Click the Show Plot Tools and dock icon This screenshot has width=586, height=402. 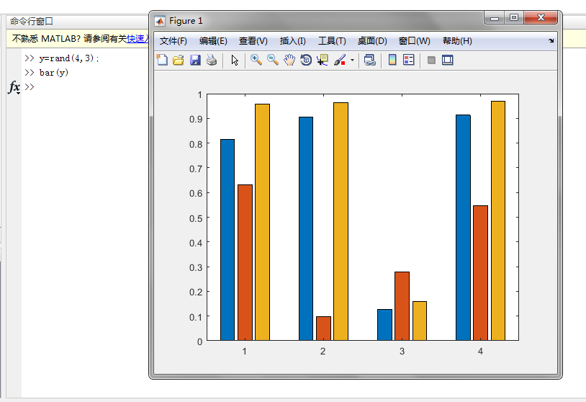click(447, 60)
